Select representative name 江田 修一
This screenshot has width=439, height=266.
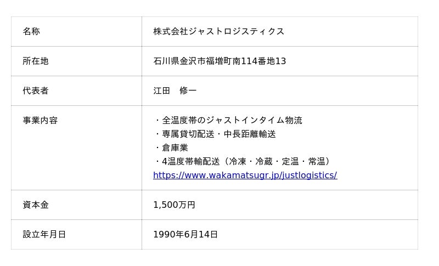pyautogui.click(x=175, y=91)
